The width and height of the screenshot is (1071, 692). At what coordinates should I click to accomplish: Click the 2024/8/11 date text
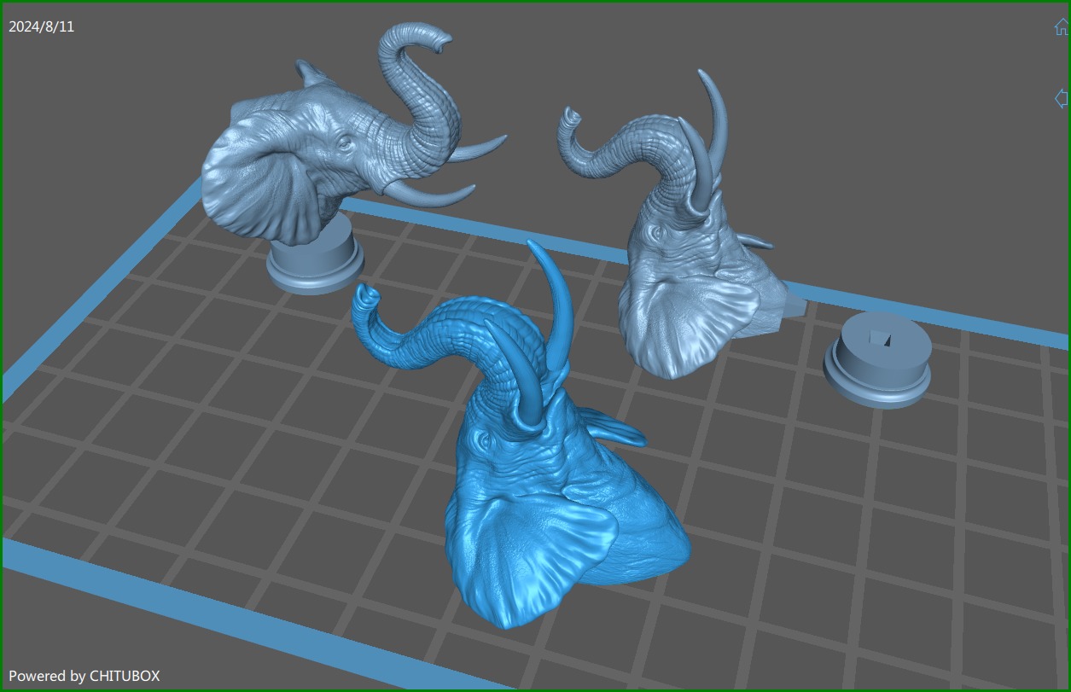coord(42,26)
